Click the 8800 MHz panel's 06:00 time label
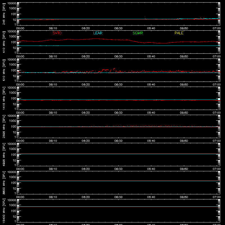 [x=20, y=197]
